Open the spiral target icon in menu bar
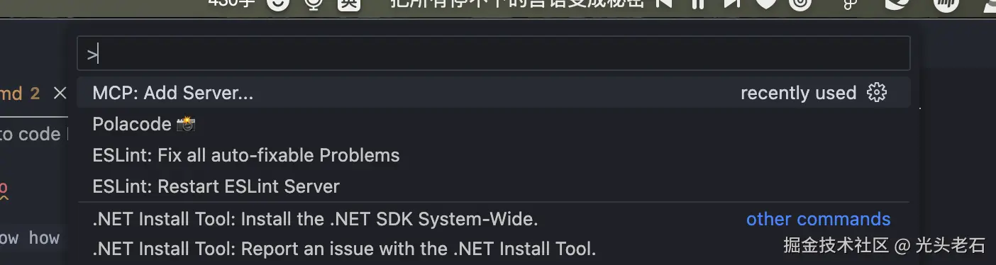 (801, 4)
